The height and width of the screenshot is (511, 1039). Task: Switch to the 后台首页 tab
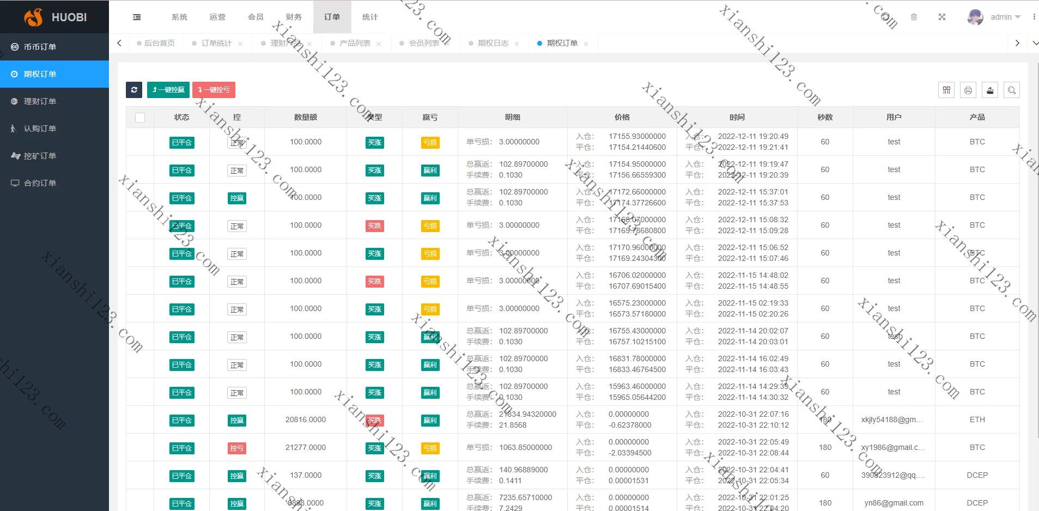(x=156, y=43)
